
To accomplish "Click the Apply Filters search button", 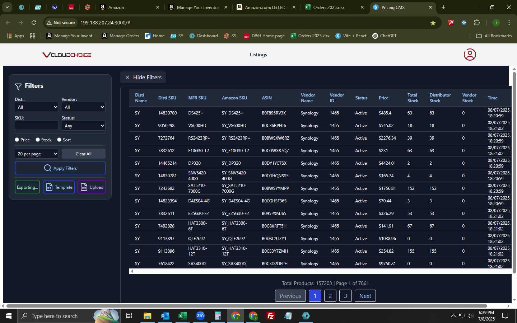I will (x=60, y=168).
